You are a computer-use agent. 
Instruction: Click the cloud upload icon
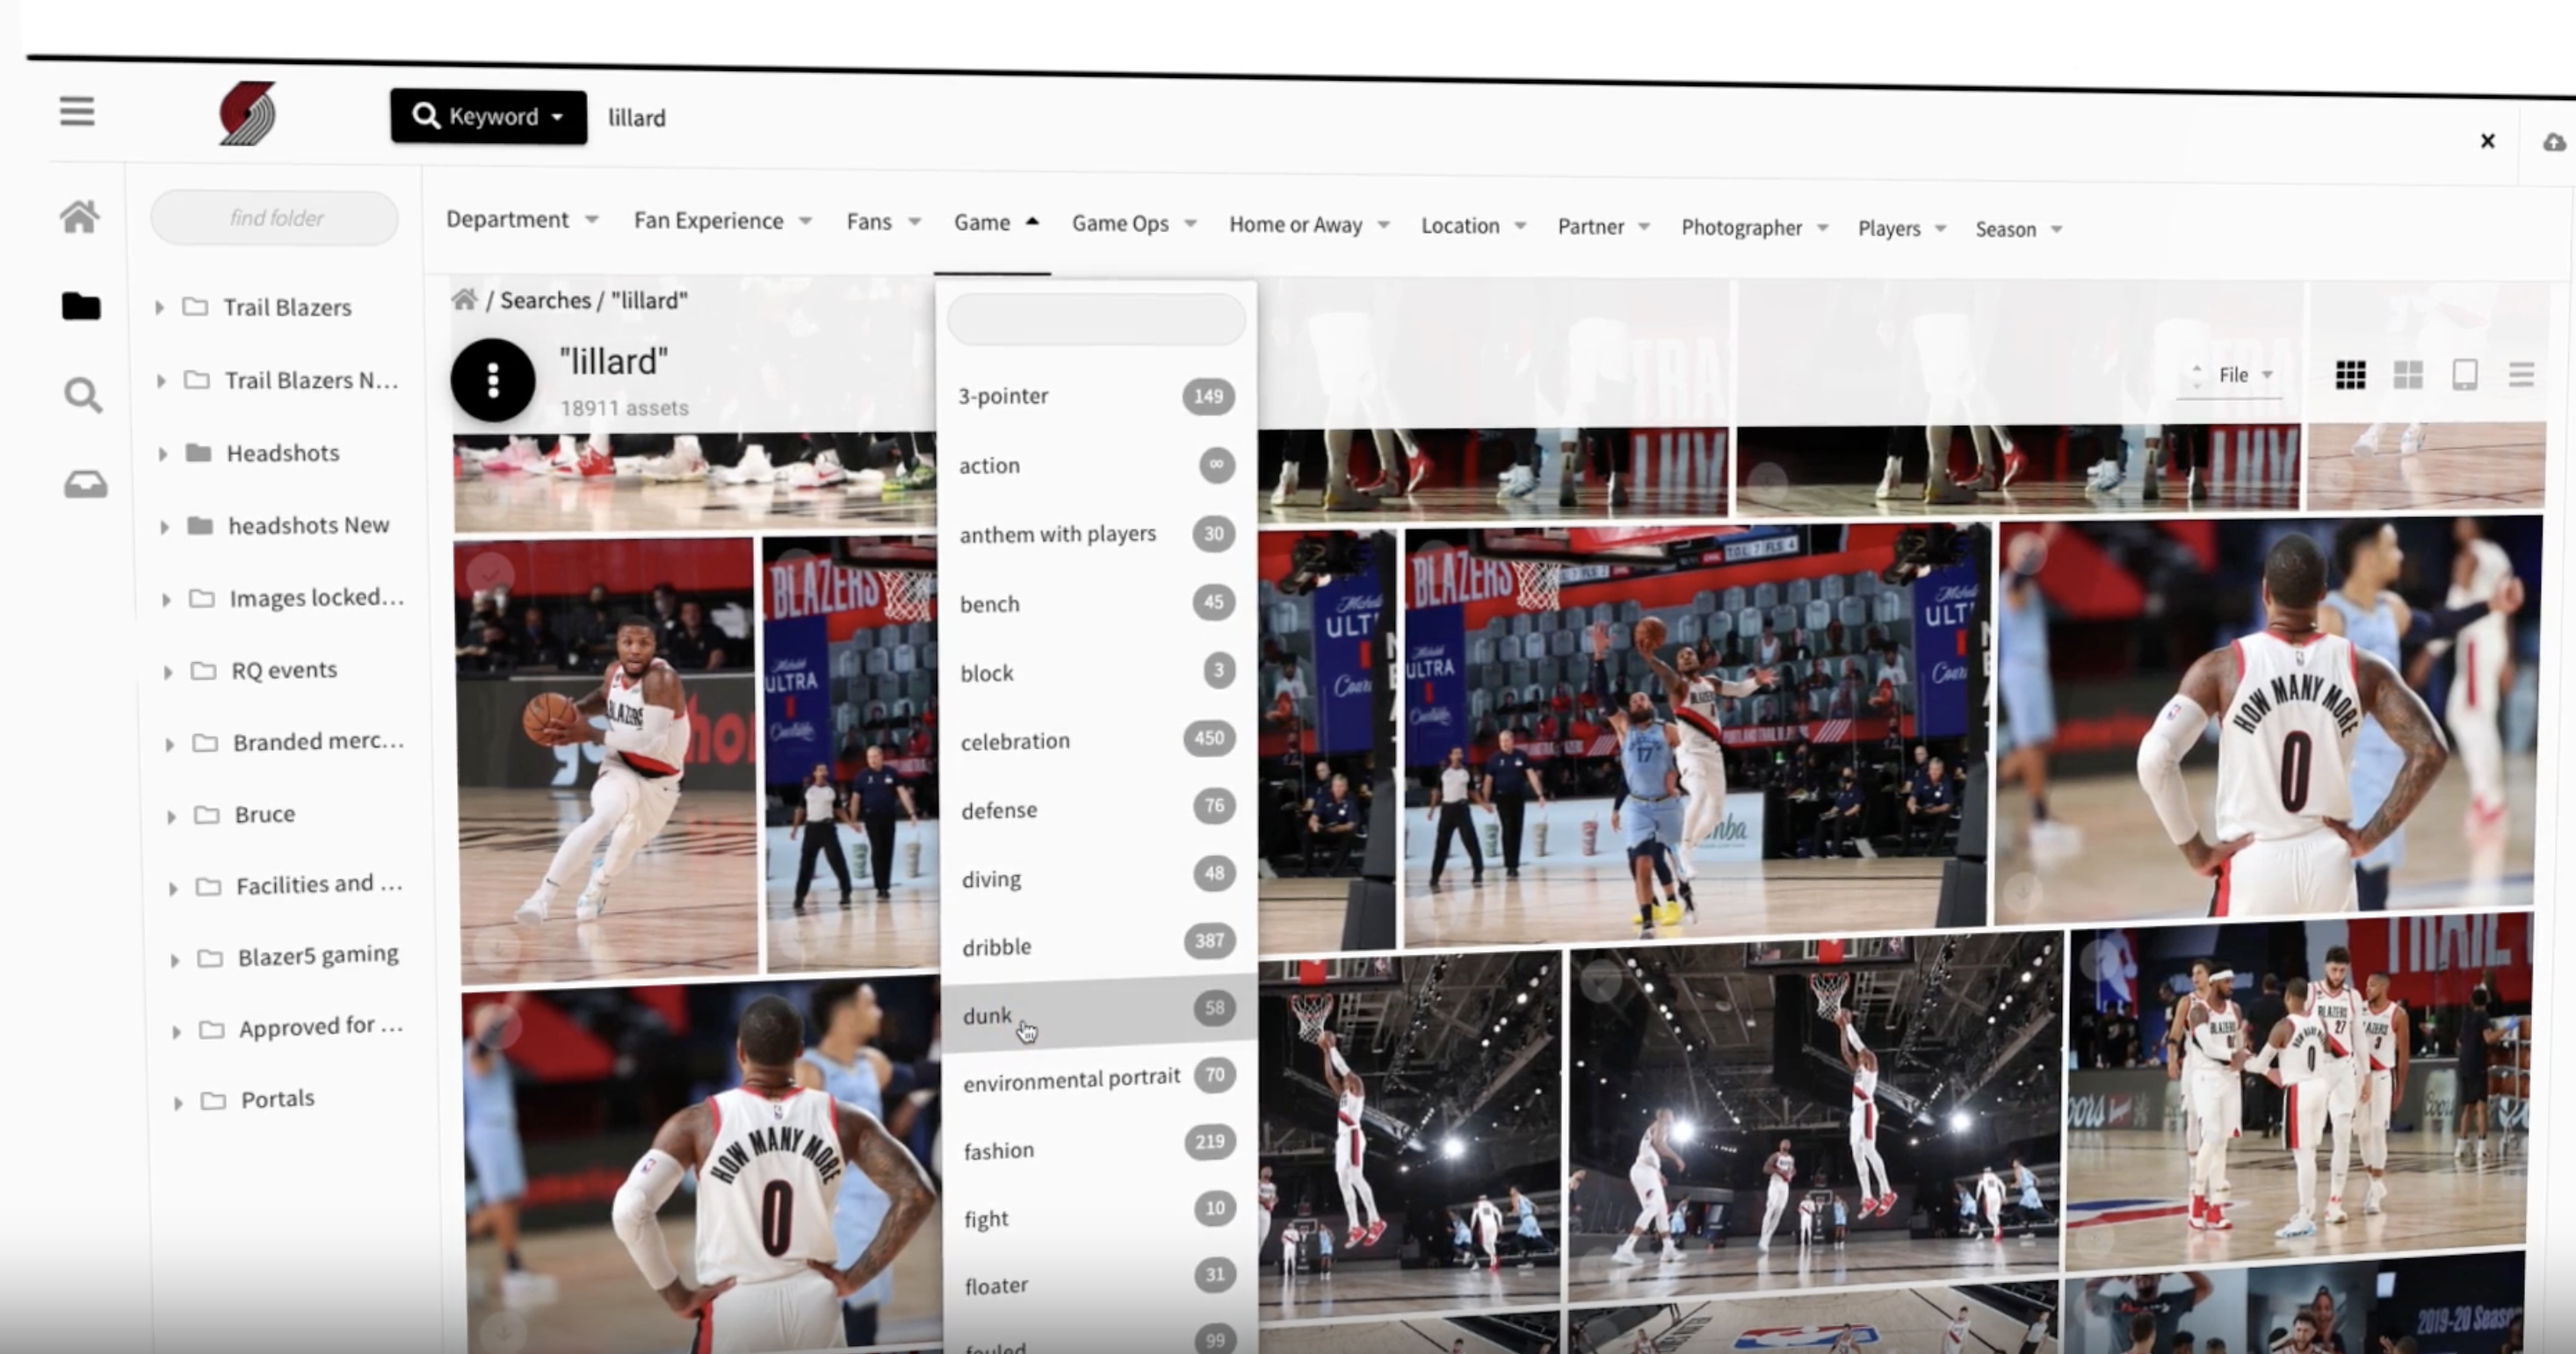pos(2555,143)
